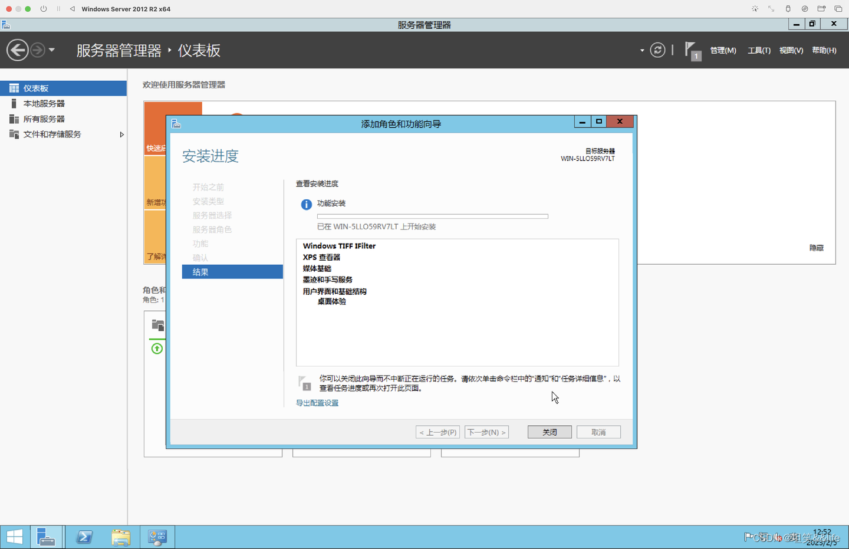Screen dimensions: 849x549
Task: Click the green up-arrow status icon in role tile
Action: tap(157, 349)
